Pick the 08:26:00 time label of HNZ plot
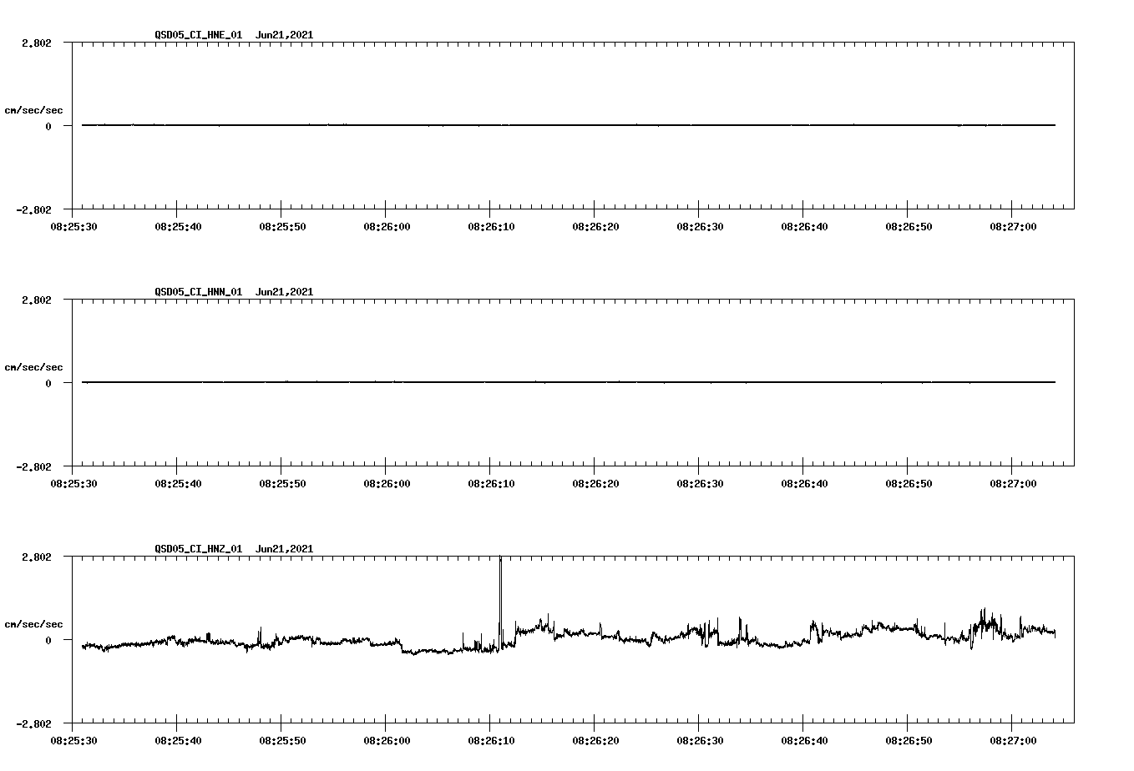 pos(386,741)
